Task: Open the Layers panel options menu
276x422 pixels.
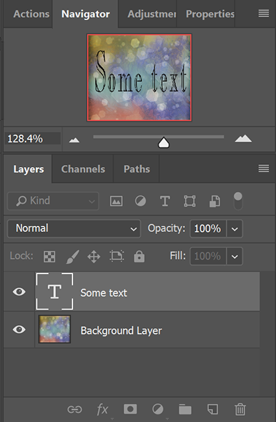Action: click(264, 169)
